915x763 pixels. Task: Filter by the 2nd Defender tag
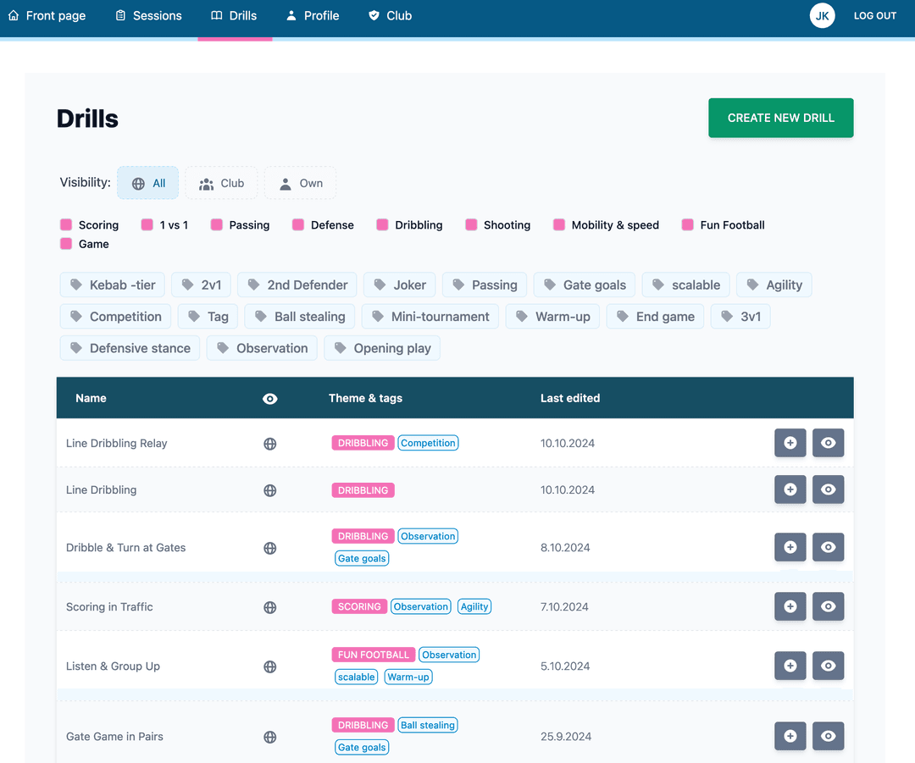(297, 285)
